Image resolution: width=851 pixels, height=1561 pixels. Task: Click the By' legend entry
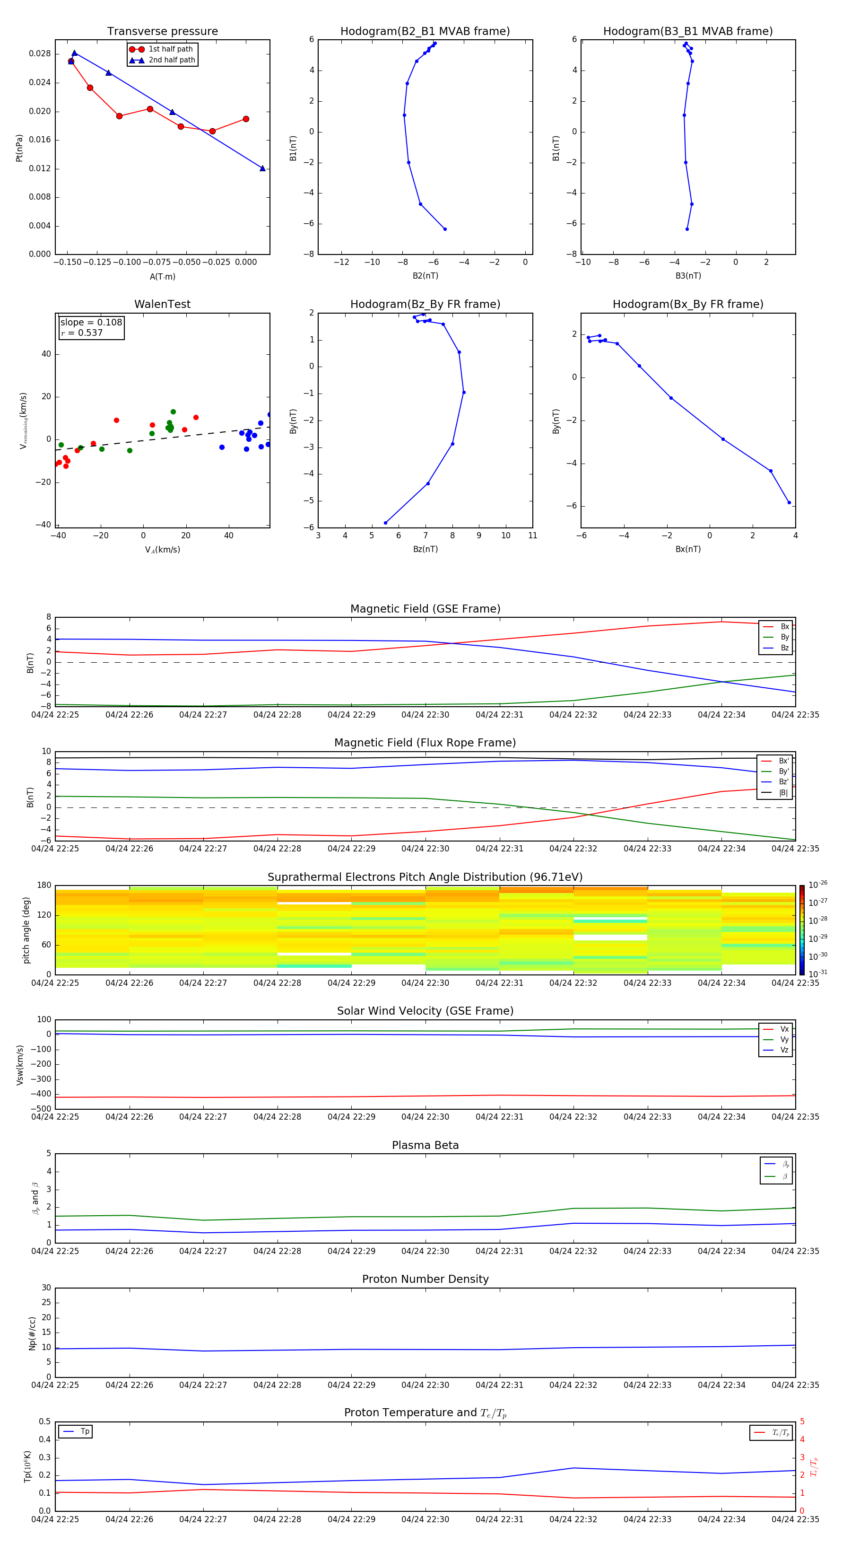point(775,772)
